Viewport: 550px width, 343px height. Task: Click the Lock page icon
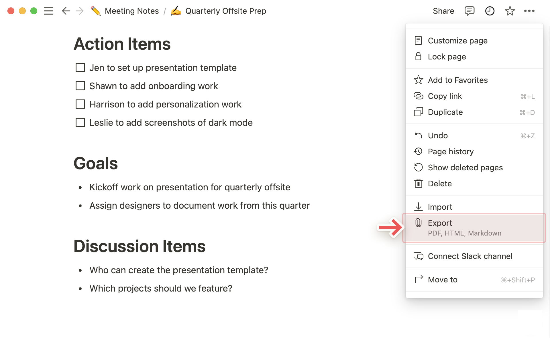click(x=418, y=57)
